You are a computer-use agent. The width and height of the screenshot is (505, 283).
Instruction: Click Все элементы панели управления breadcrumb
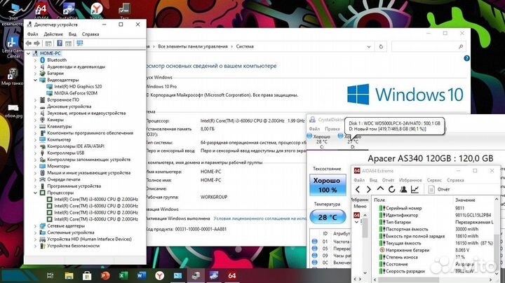click(x=193, y=47)
